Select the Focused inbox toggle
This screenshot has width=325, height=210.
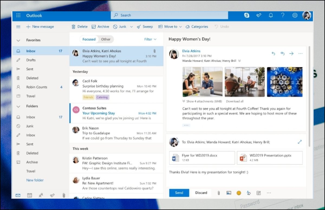[89, 39]
